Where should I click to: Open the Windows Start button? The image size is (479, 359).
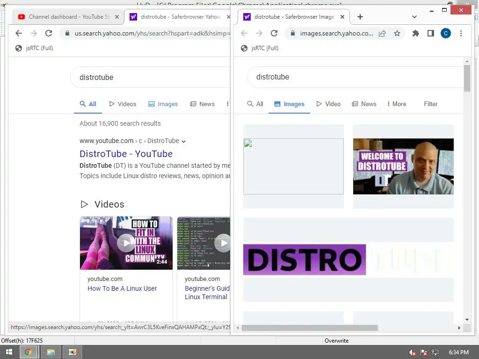coord(9,352)
